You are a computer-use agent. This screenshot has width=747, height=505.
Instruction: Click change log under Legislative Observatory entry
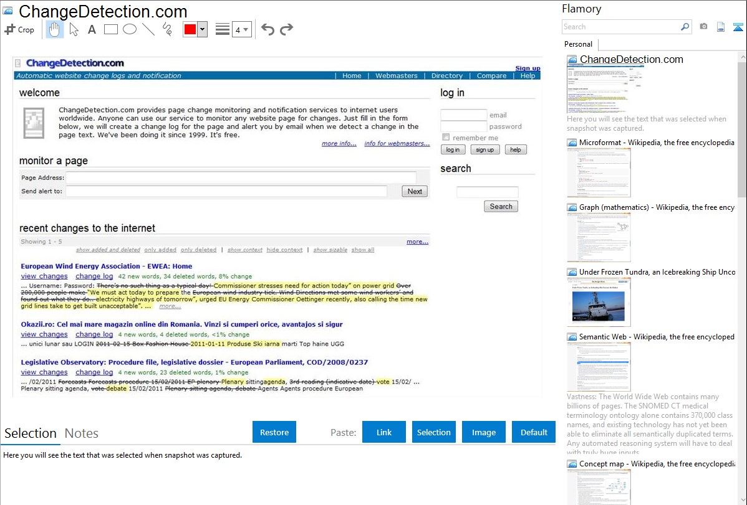pos(94,372)
